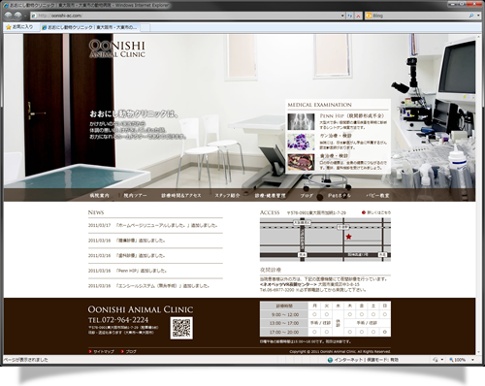Click the refresh icon beside address bar
This screenshot has width=485, height=386.
coord(350,16)
